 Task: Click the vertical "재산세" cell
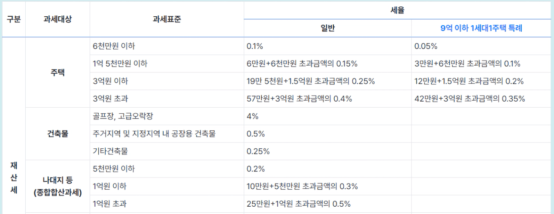[14, 178]
